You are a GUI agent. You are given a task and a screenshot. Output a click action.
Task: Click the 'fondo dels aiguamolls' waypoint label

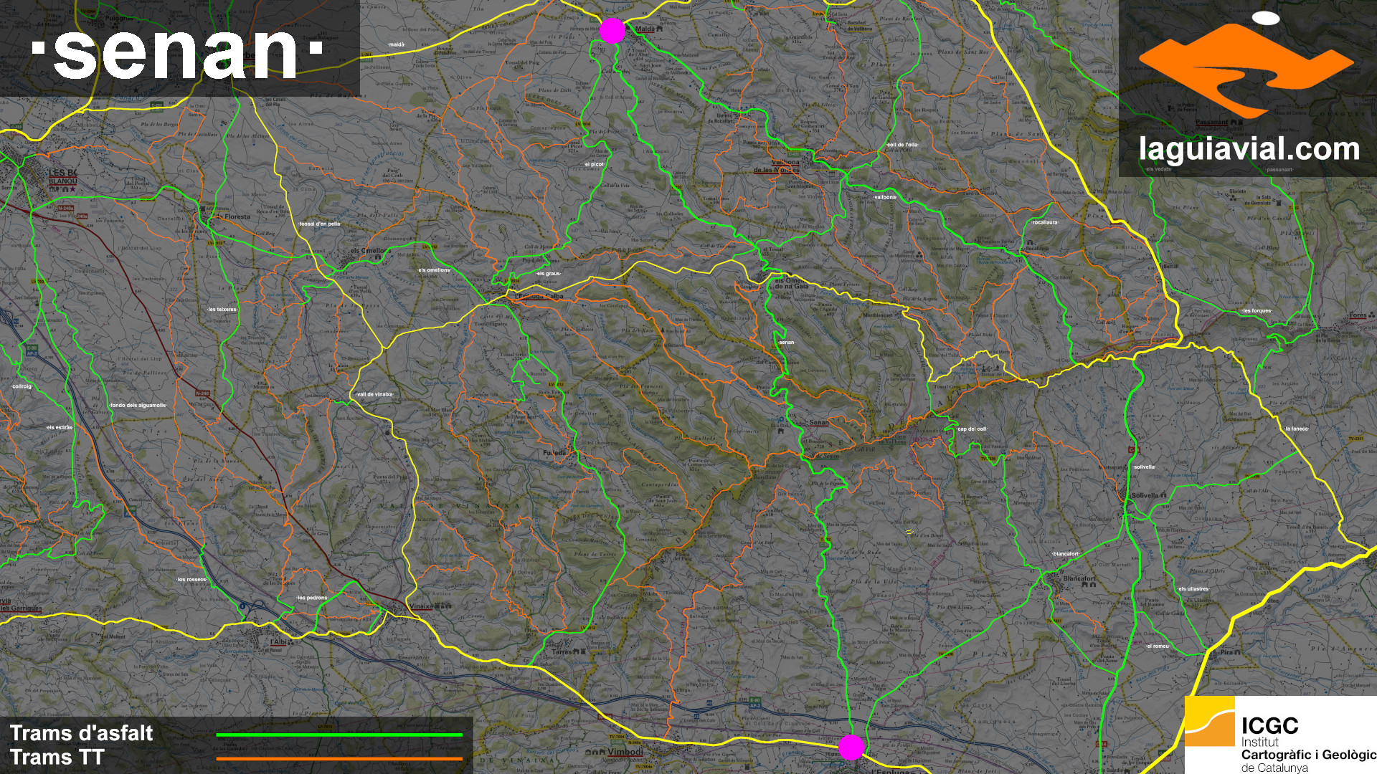(x=138, y=406)
